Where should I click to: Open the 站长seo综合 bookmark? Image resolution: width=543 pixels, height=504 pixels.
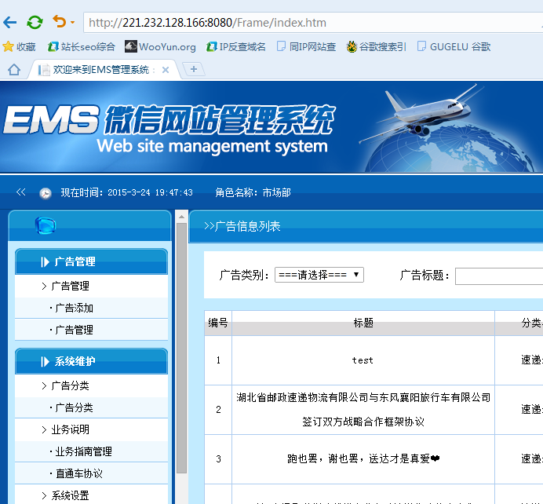[x=81, y=47]
